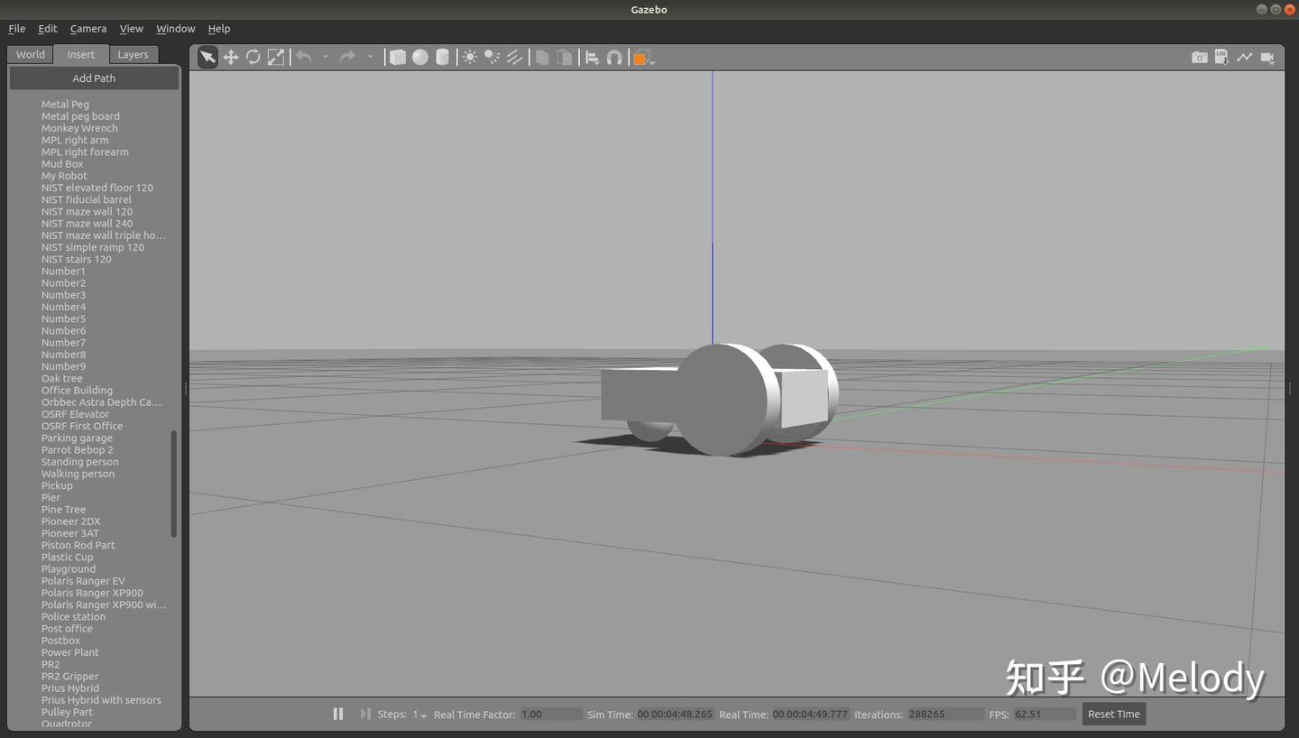Open the data logging tool
This screenshot has width=1299, height=738.
click(x=1221, y=58)
